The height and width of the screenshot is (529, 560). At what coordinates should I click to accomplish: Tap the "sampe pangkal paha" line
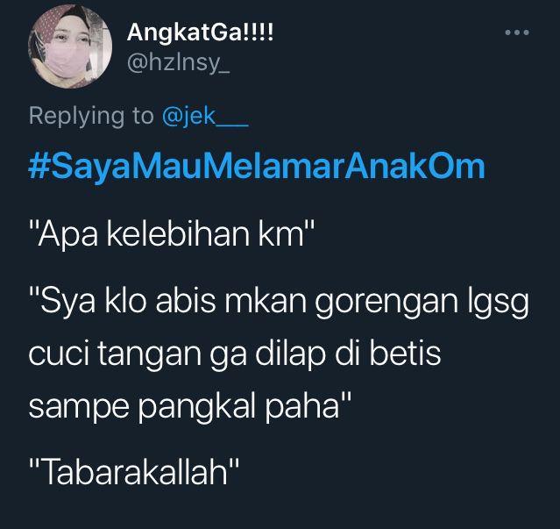190,407
